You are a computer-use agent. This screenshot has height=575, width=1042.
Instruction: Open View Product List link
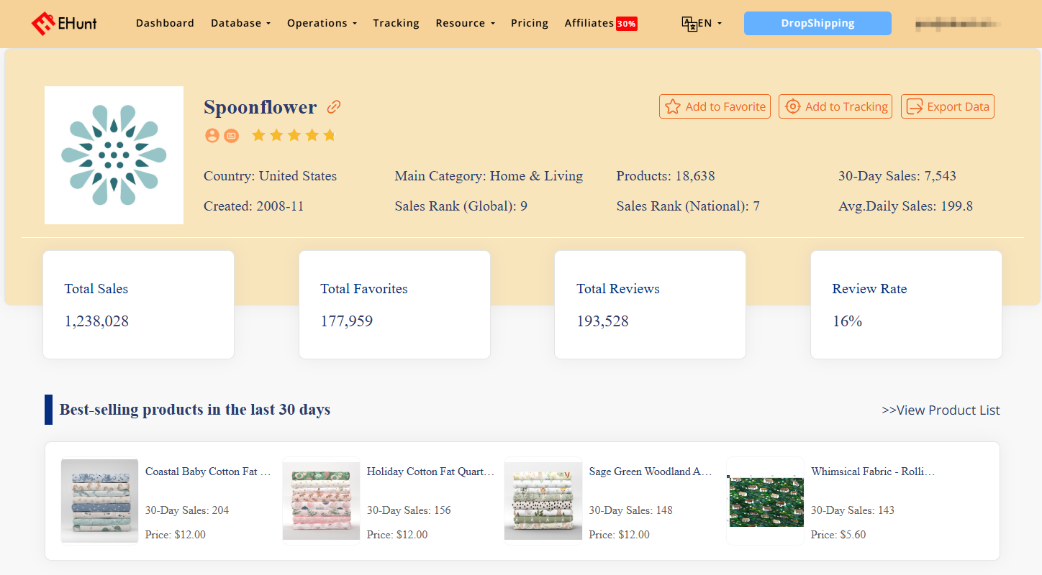(941, 410)
